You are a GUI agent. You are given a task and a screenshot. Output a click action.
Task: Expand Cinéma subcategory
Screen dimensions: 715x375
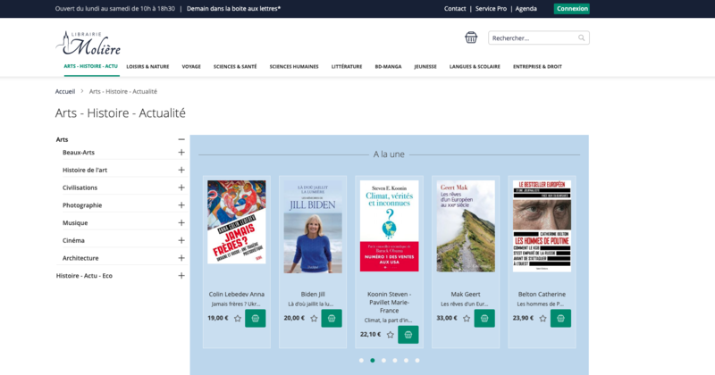click(x=181, y=240)
